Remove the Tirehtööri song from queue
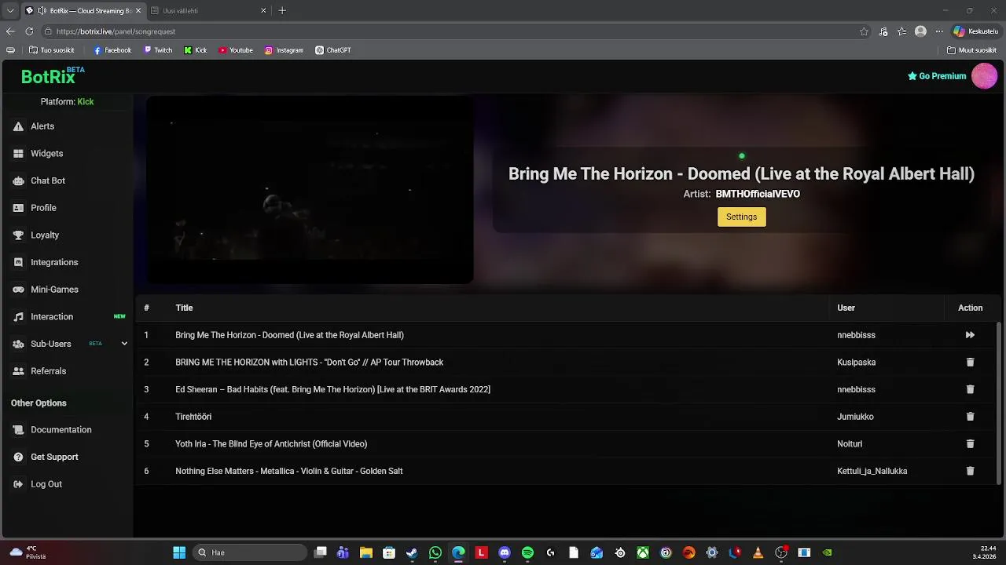1006x565 pixels. pyautogui.click(x=970, y=417)
